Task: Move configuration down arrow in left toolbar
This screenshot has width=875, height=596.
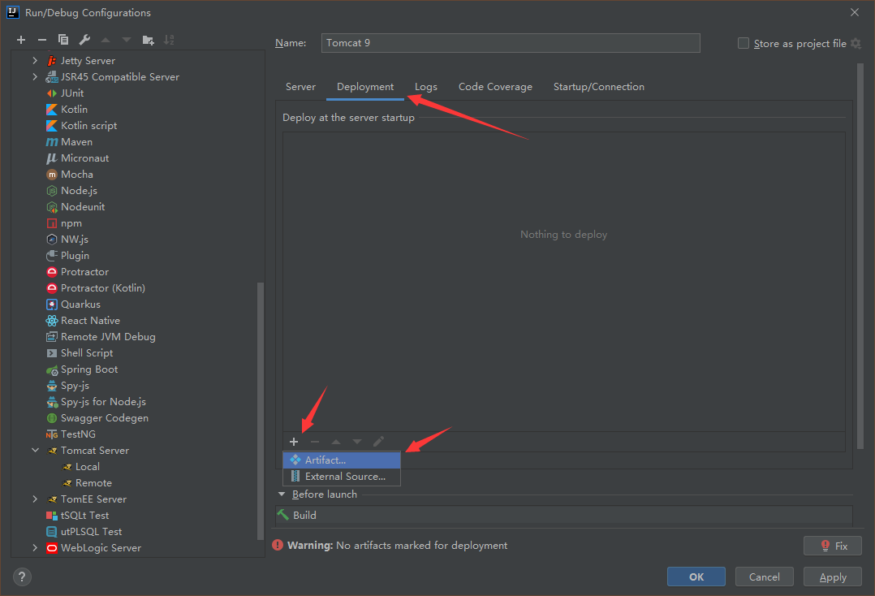Action: tap(127, 40)
